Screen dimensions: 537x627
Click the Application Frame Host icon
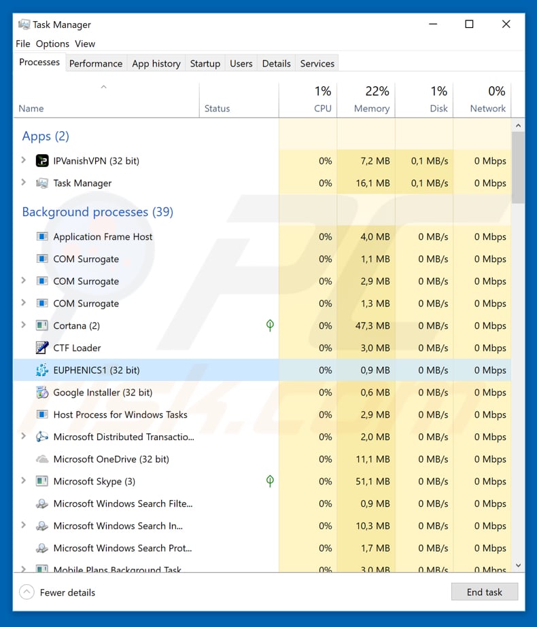(x=42, y=236)
